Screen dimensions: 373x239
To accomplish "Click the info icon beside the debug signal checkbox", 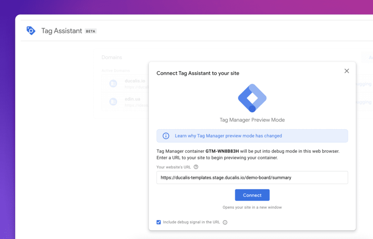I will coord(225,222).
